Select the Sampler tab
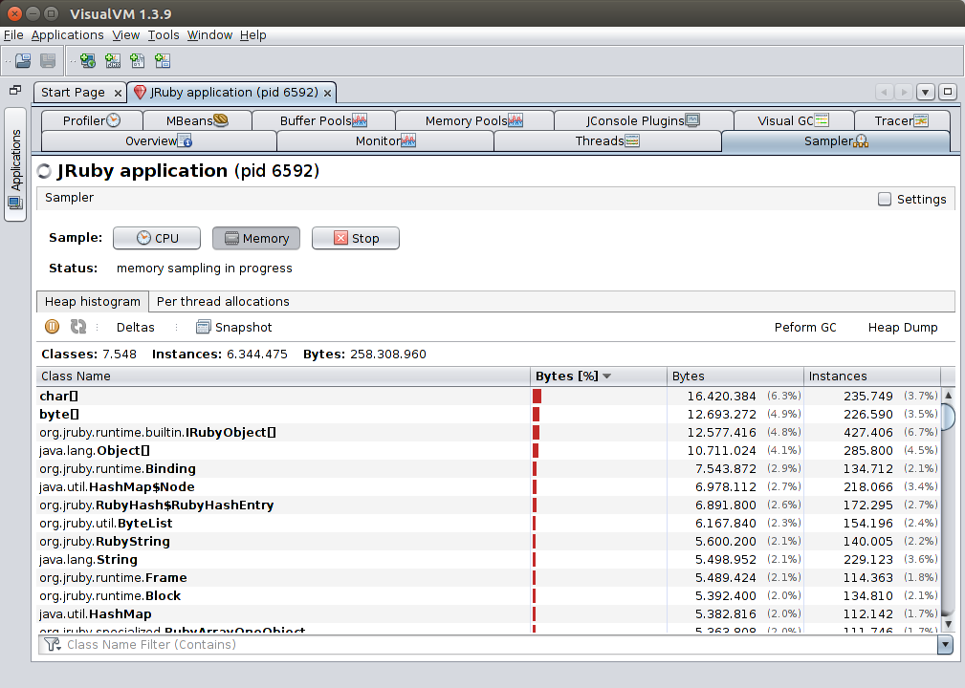This screenshot has width=965, height=688. coord(836,140)
